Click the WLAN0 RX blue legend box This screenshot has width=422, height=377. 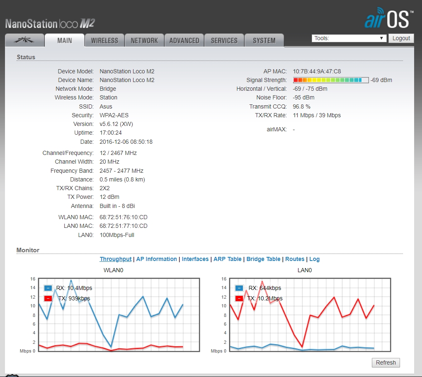click(48, 288)
